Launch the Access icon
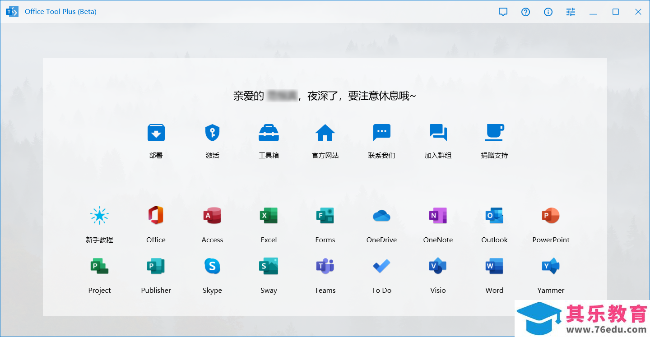650x337 pixels. point(212,216)
